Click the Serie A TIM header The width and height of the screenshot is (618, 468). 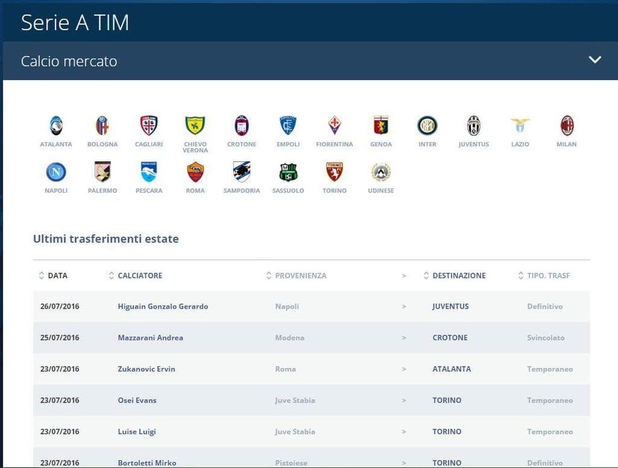coord(75,22)
